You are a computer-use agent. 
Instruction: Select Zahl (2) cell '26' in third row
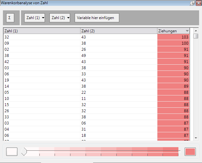click(119, 49)
